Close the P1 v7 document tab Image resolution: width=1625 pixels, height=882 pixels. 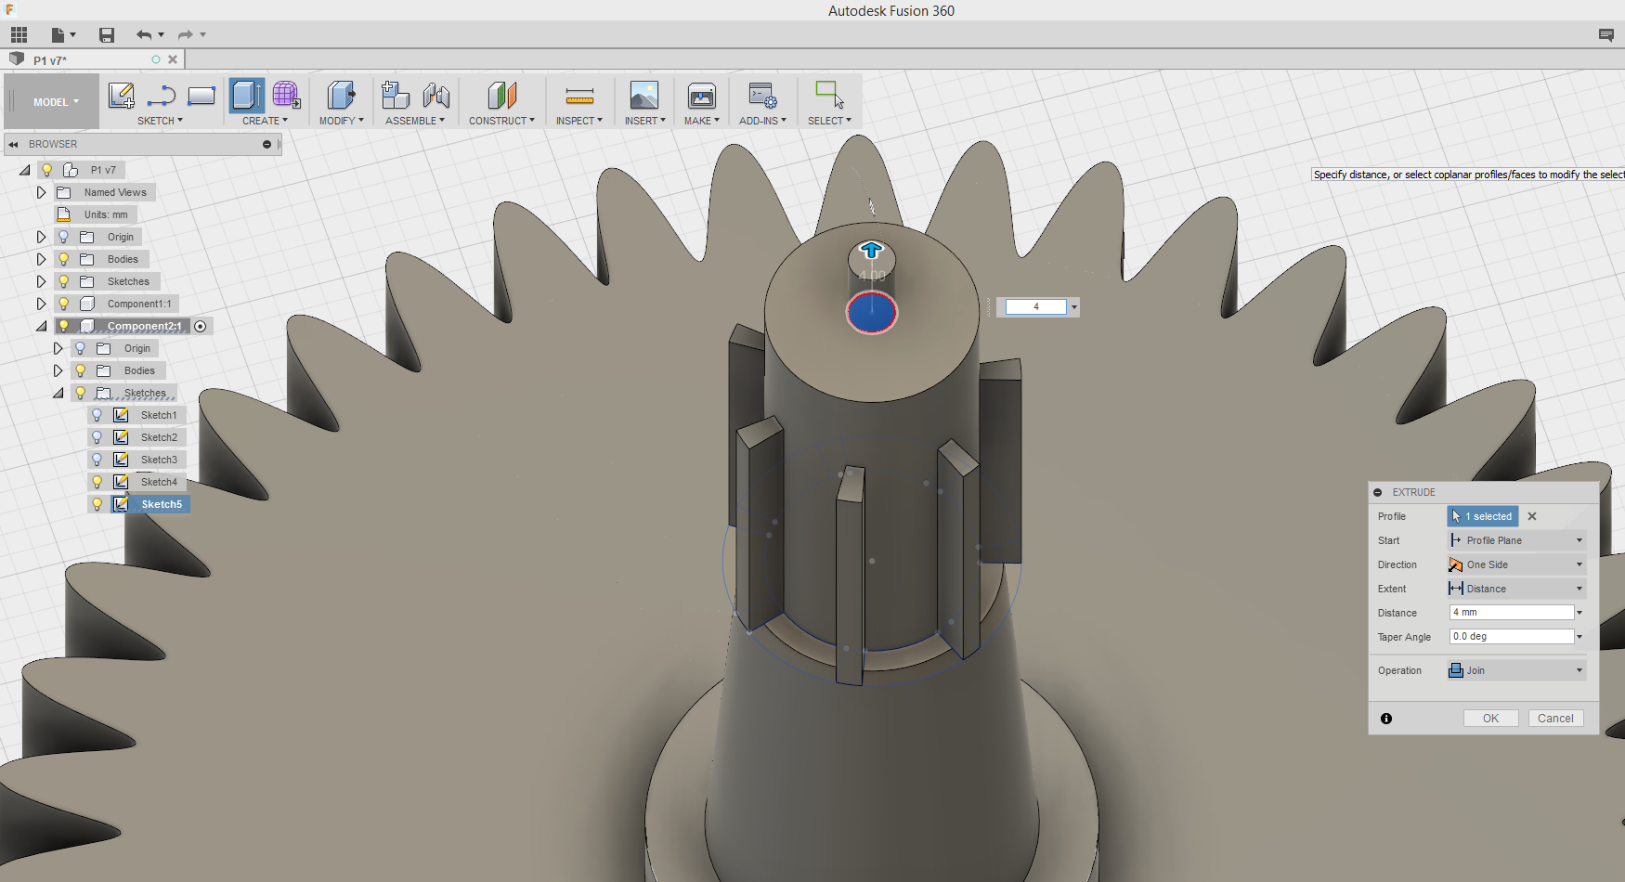(x=173, y=59)
